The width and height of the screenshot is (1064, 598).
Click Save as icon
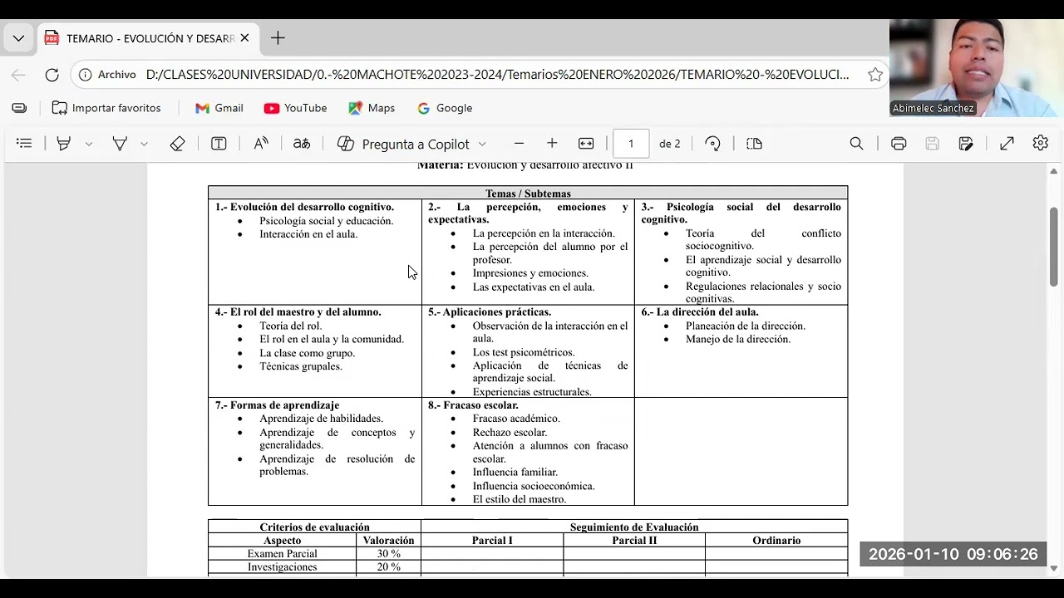965,144
